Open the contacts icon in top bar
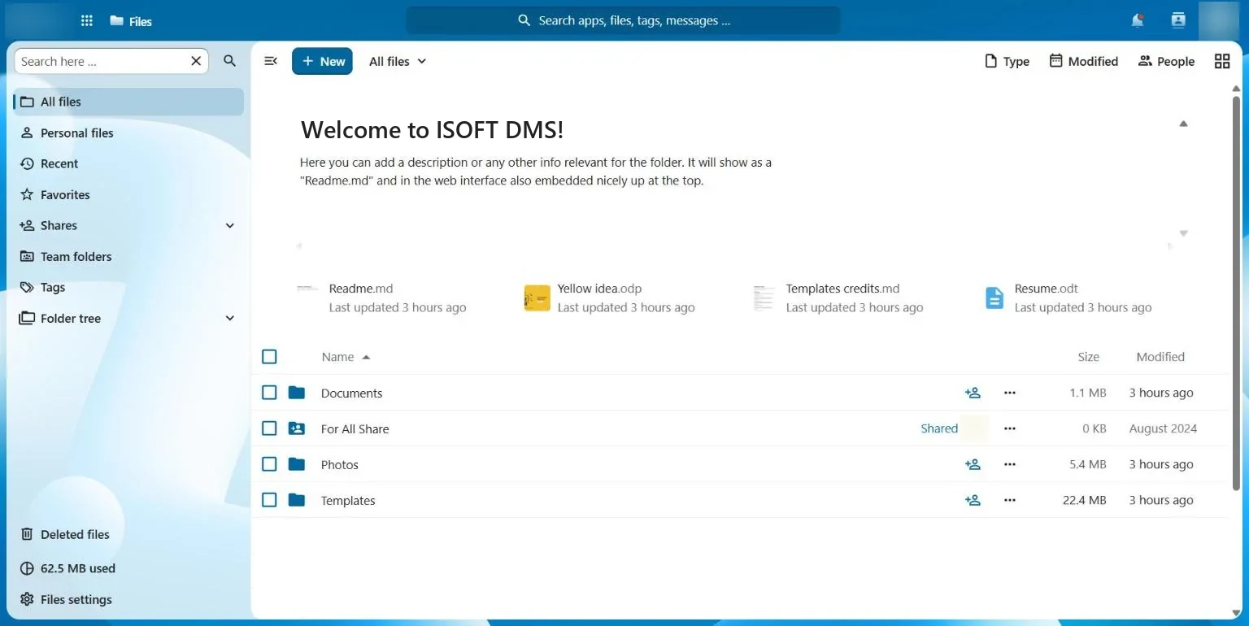Image resolution: width=1249 pixels, height=626 pixels. point(1178,21)
